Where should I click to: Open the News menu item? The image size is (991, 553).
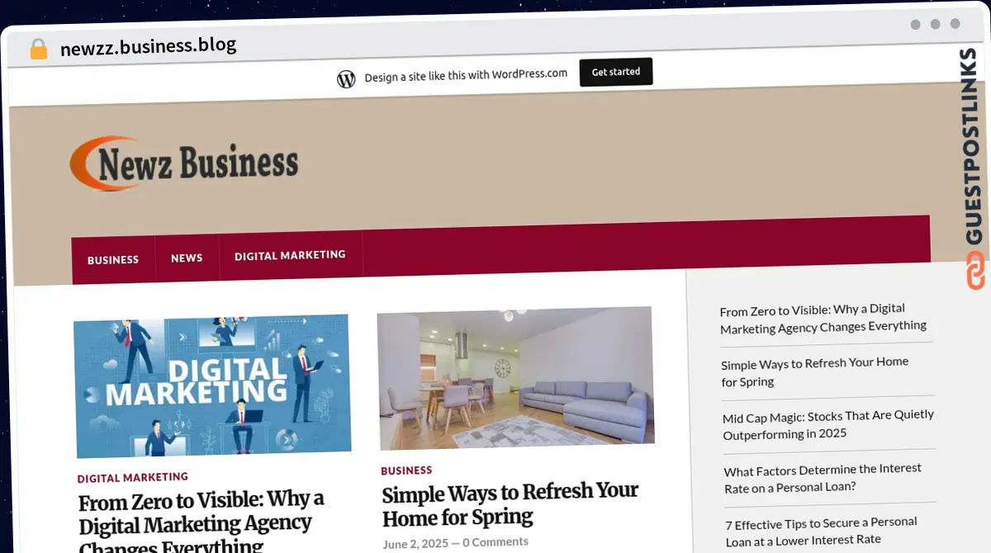tap(187, 258)
